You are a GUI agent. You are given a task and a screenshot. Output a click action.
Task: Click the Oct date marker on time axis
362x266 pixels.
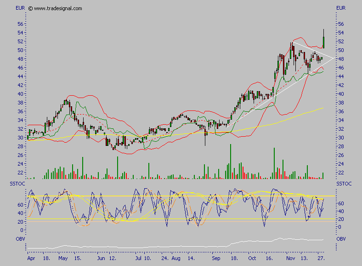pyautogui.click(x=251, y=259)
